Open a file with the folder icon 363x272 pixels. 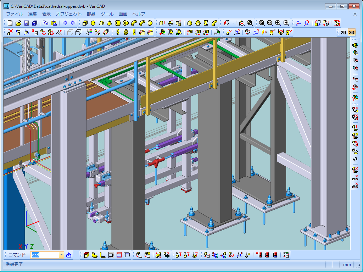click(18, 23)
